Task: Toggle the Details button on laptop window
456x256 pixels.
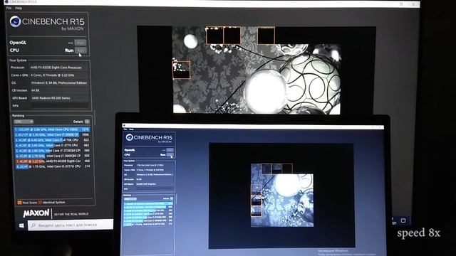Action: click(172, 198)
